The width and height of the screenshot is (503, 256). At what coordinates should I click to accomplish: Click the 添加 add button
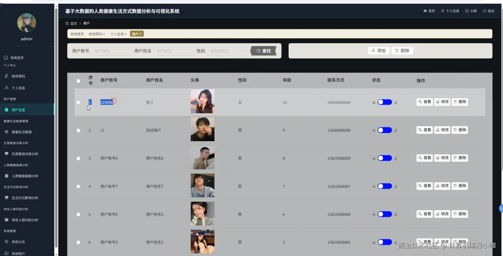pos(378,51)
